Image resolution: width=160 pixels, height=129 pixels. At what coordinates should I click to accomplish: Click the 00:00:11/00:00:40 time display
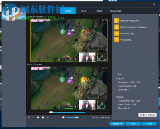pos(101,118)
